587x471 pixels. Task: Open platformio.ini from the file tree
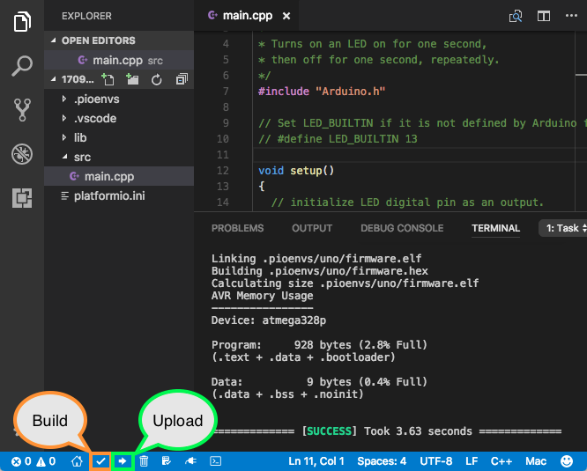tap(109, 195)
